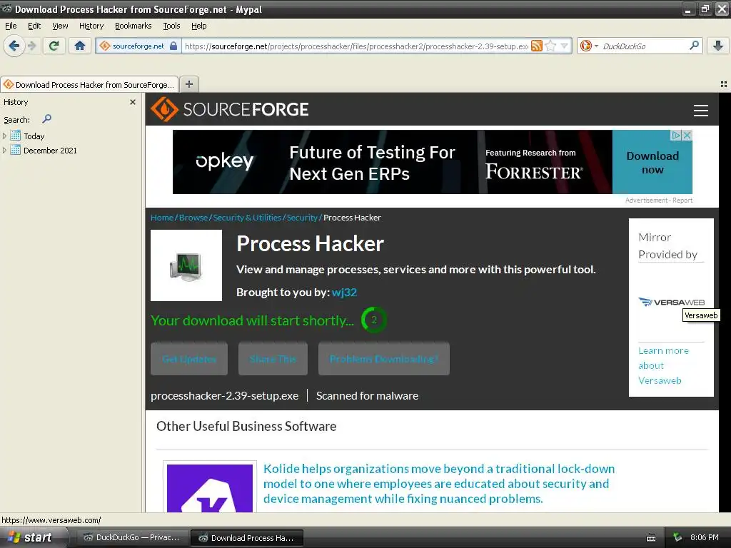Expand the December 2021 history folder
Image resolution: width=731 pixels, height=548 pixels.
click(5, 150)
